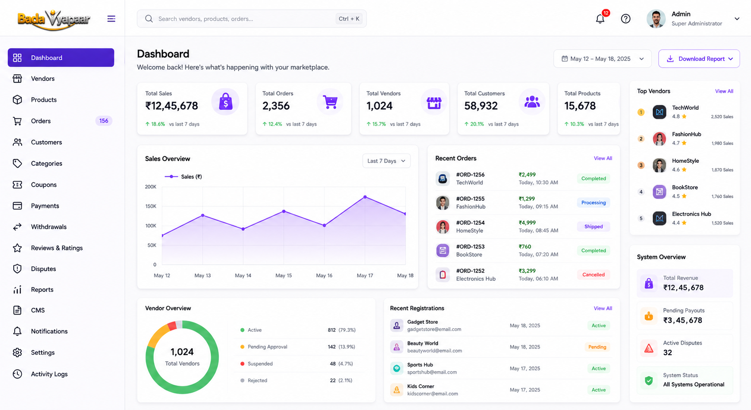Click the Total Revenue card in System Overview
Screen dimensions: 751x410
pos(685,283)
